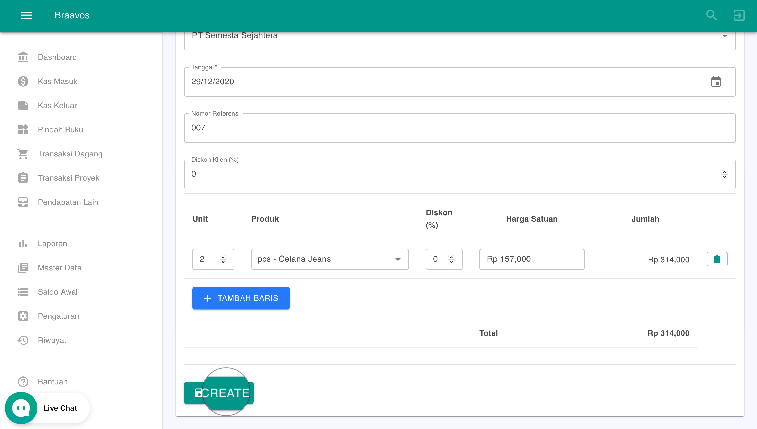Screen dimensions: 757x429
Task: Click the Riwayat history icon
Action: pyautogui.click(x=23, y=340)
